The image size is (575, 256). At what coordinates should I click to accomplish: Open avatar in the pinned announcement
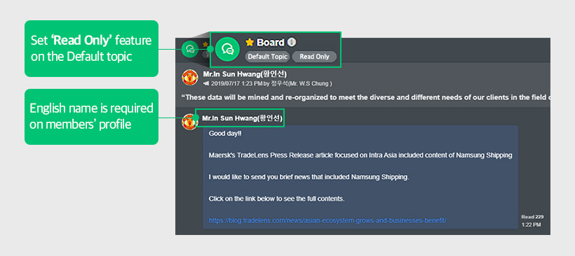[x=190, y=78]
